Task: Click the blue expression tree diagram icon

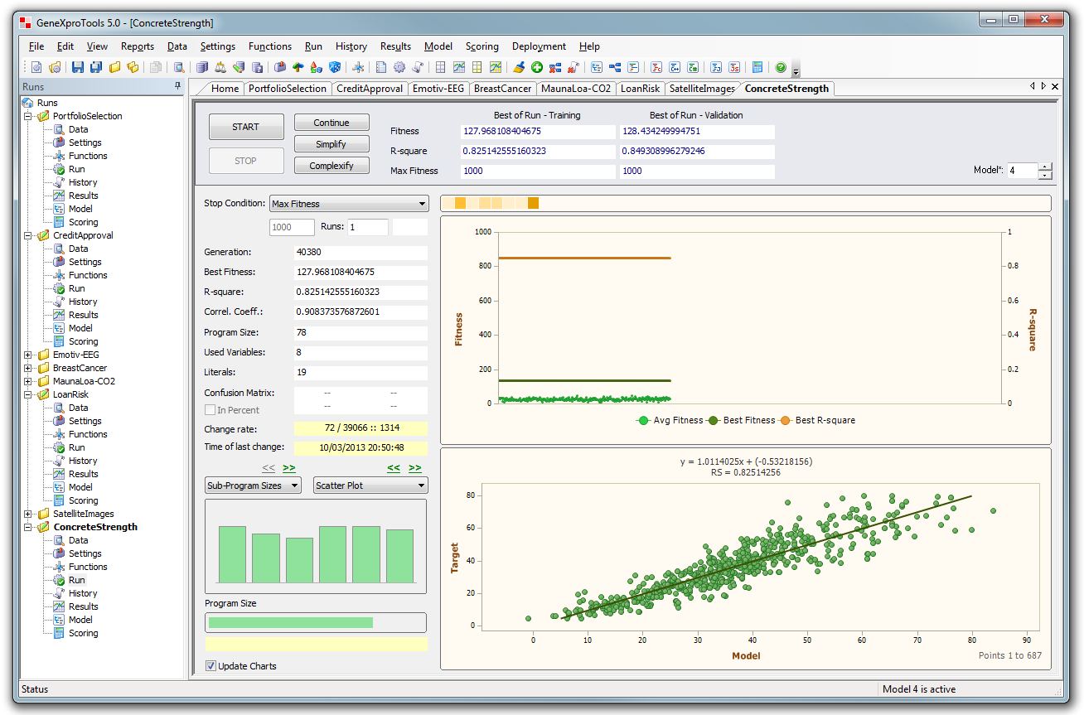Action: (x=614, y=67)
